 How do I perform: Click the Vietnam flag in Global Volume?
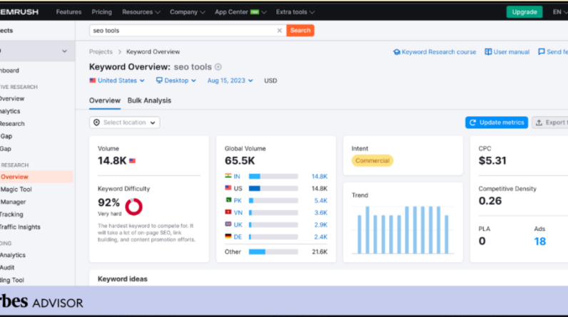pos(228,212)
